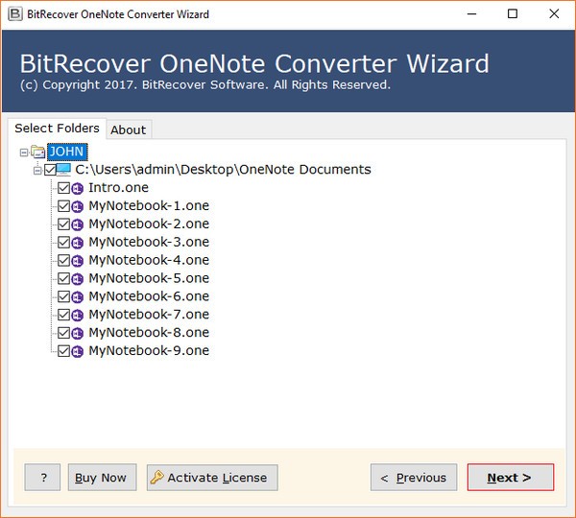The height and width of the screenshot is (518, 576).
Task: Select the MyNotebook-2.one file name
Action: [149, 224]
